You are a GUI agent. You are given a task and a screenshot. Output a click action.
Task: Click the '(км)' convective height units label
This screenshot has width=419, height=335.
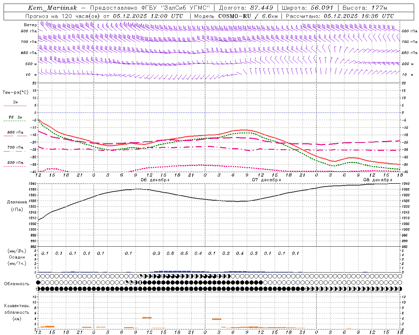(x=17, y=319)
